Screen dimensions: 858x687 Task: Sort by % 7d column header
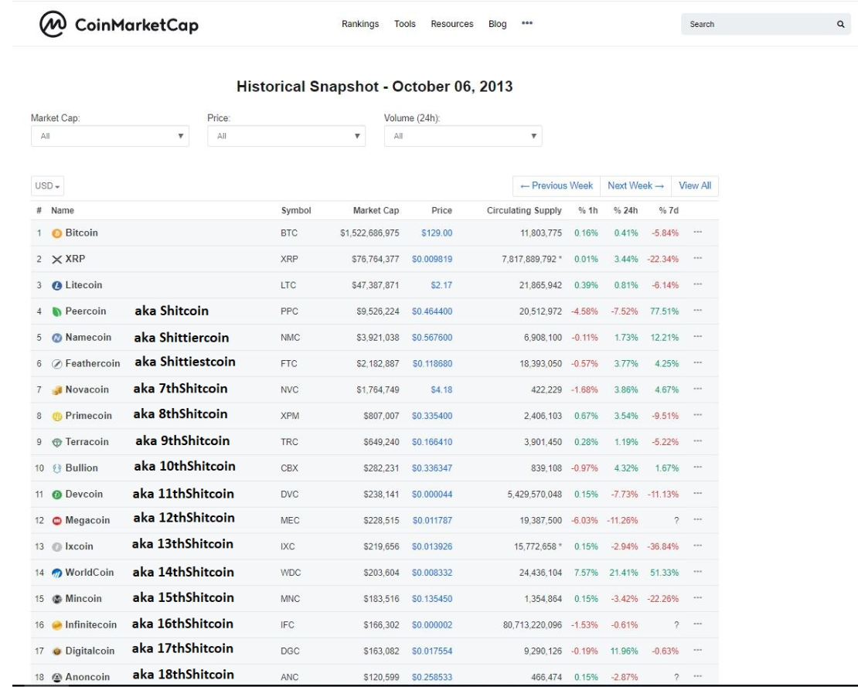669,211
